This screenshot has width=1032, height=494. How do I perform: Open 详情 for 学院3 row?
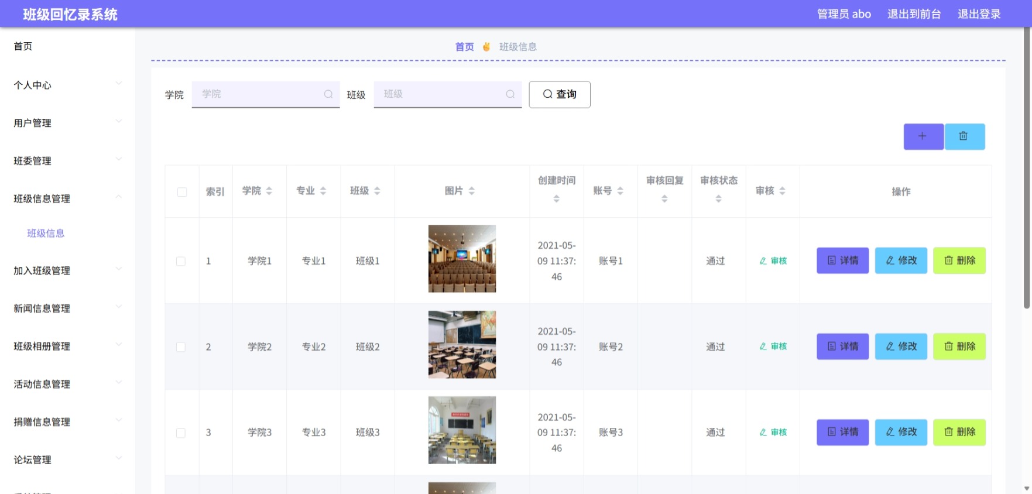pyautogui.click(x=843, y=432)
